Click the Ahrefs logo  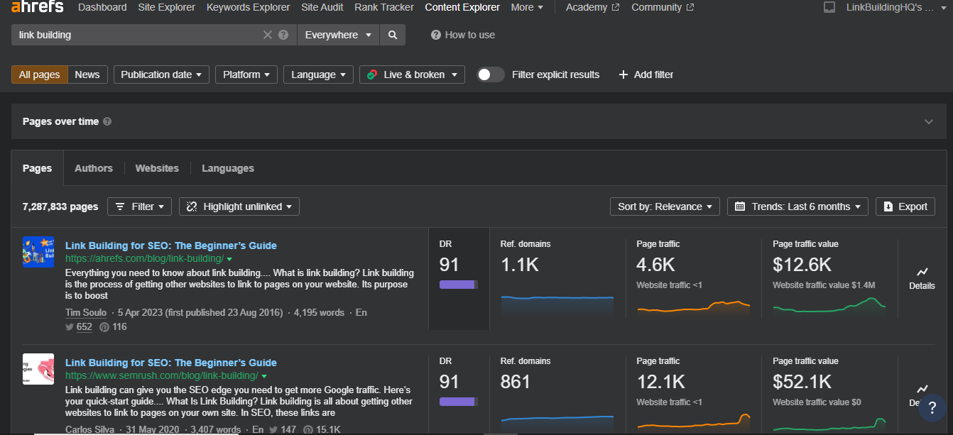37,7
